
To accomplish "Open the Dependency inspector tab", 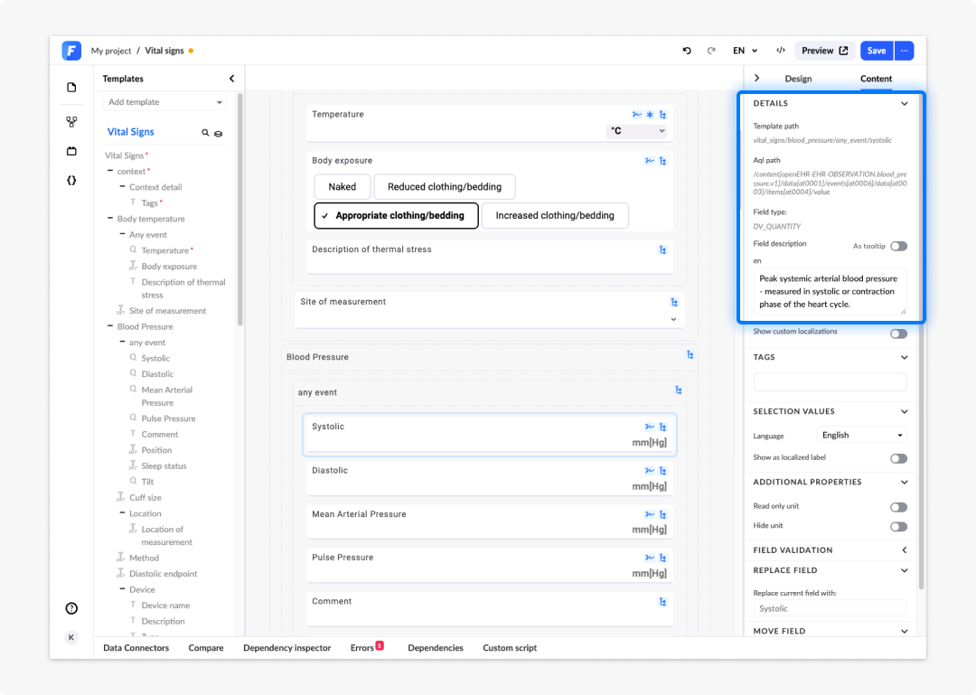I will (287, 648).
